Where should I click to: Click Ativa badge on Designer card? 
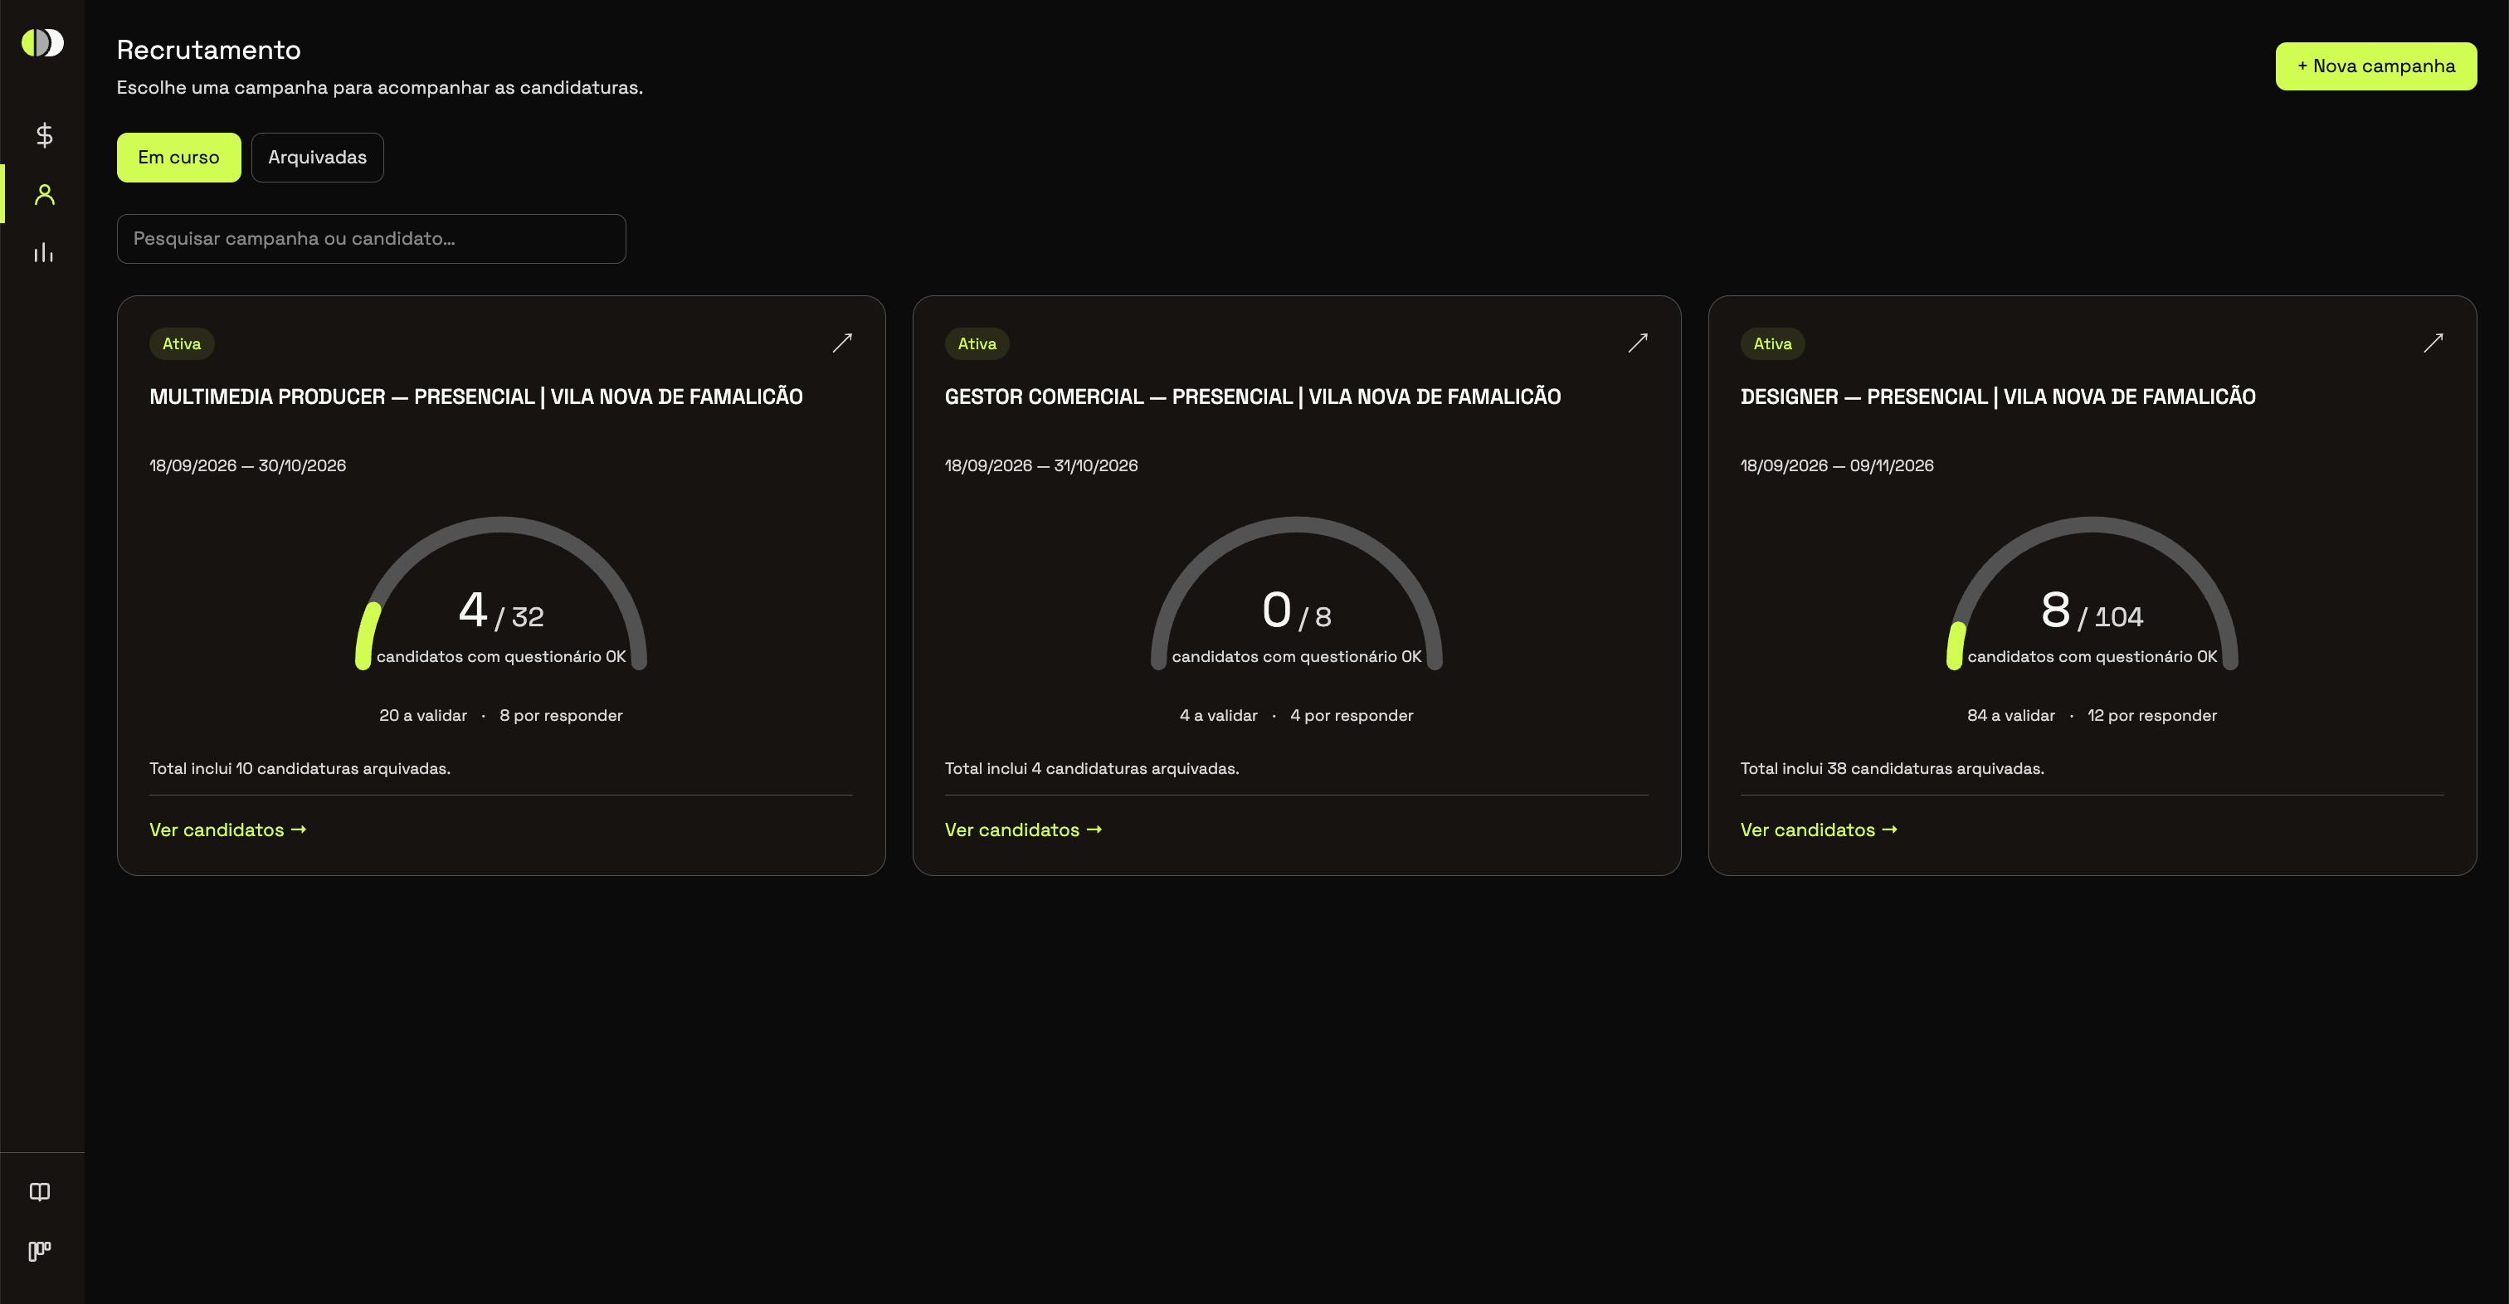pos(1773,343)
